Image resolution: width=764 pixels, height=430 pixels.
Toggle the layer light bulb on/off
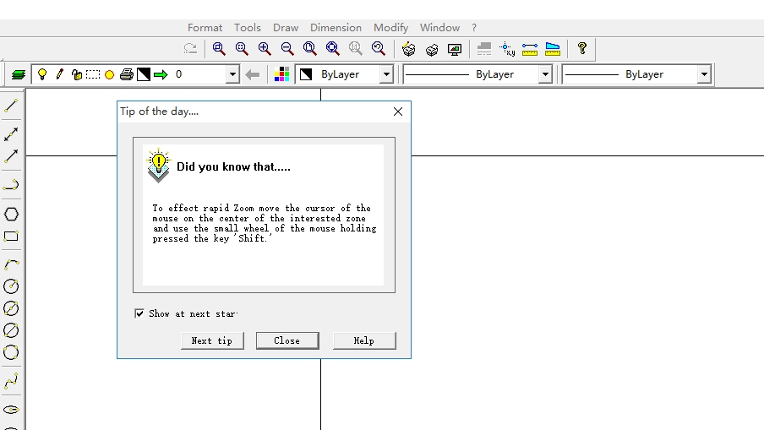tap(42, 74)
